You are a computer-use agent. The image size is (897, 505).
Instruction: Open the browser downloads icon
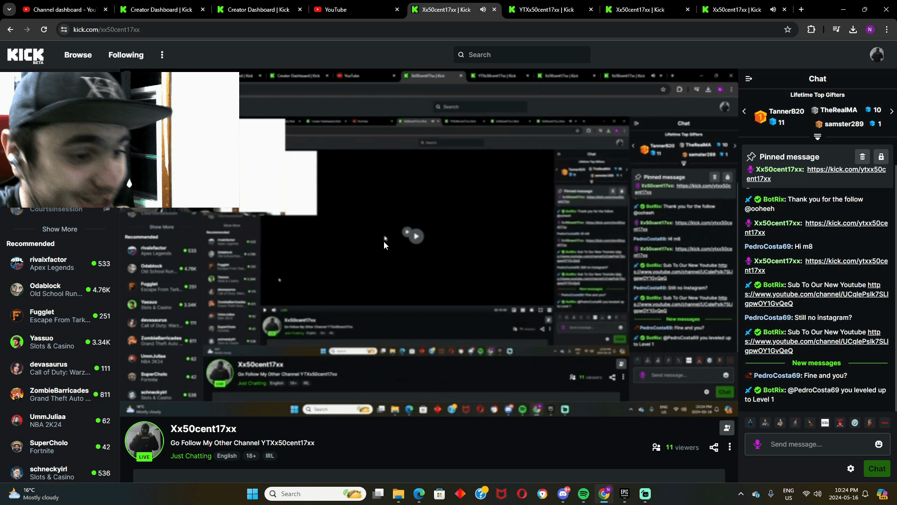853,29
